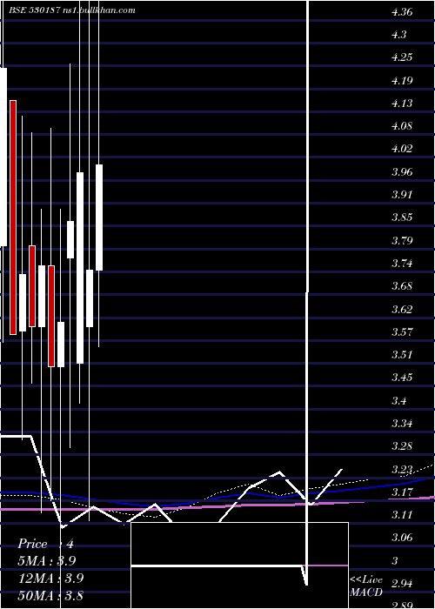Click the 3.34 price level label
This screenshot has width=435, height=609.
pos(402,423)
